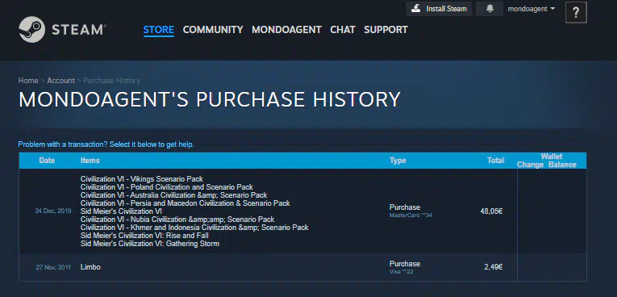Follow the Account breadcrumb link
Screen dimensions: 617x297
click(61, 81)
